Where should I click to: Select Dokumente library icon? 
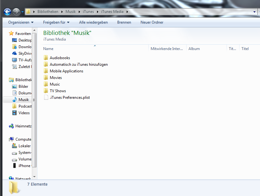coord(14,93)
